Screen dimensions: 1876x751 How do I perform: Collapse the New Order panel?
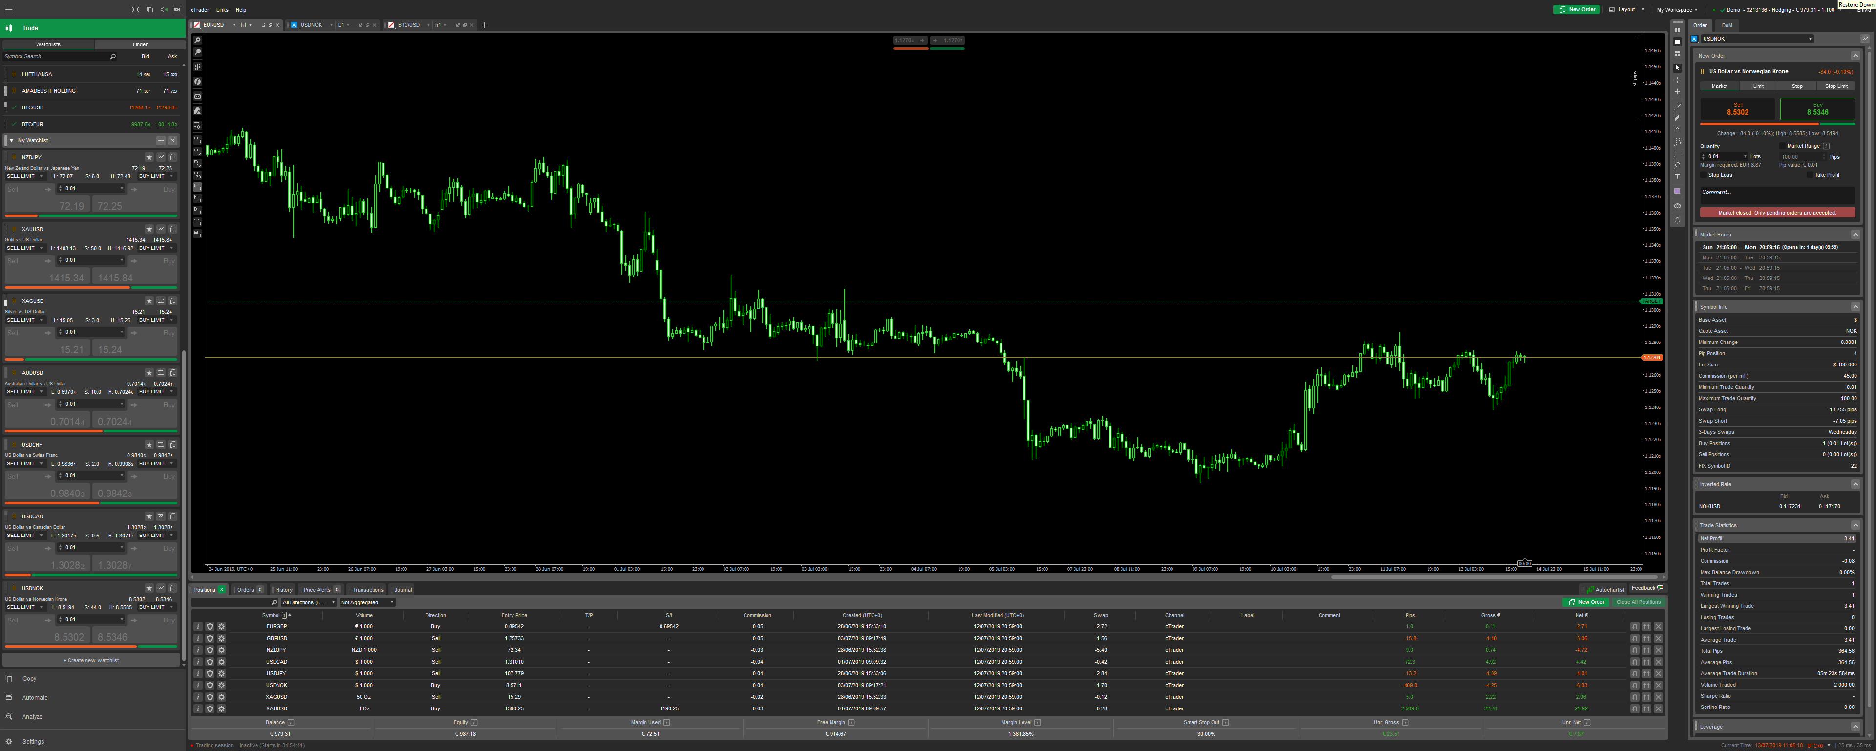tap(1855, 56)
